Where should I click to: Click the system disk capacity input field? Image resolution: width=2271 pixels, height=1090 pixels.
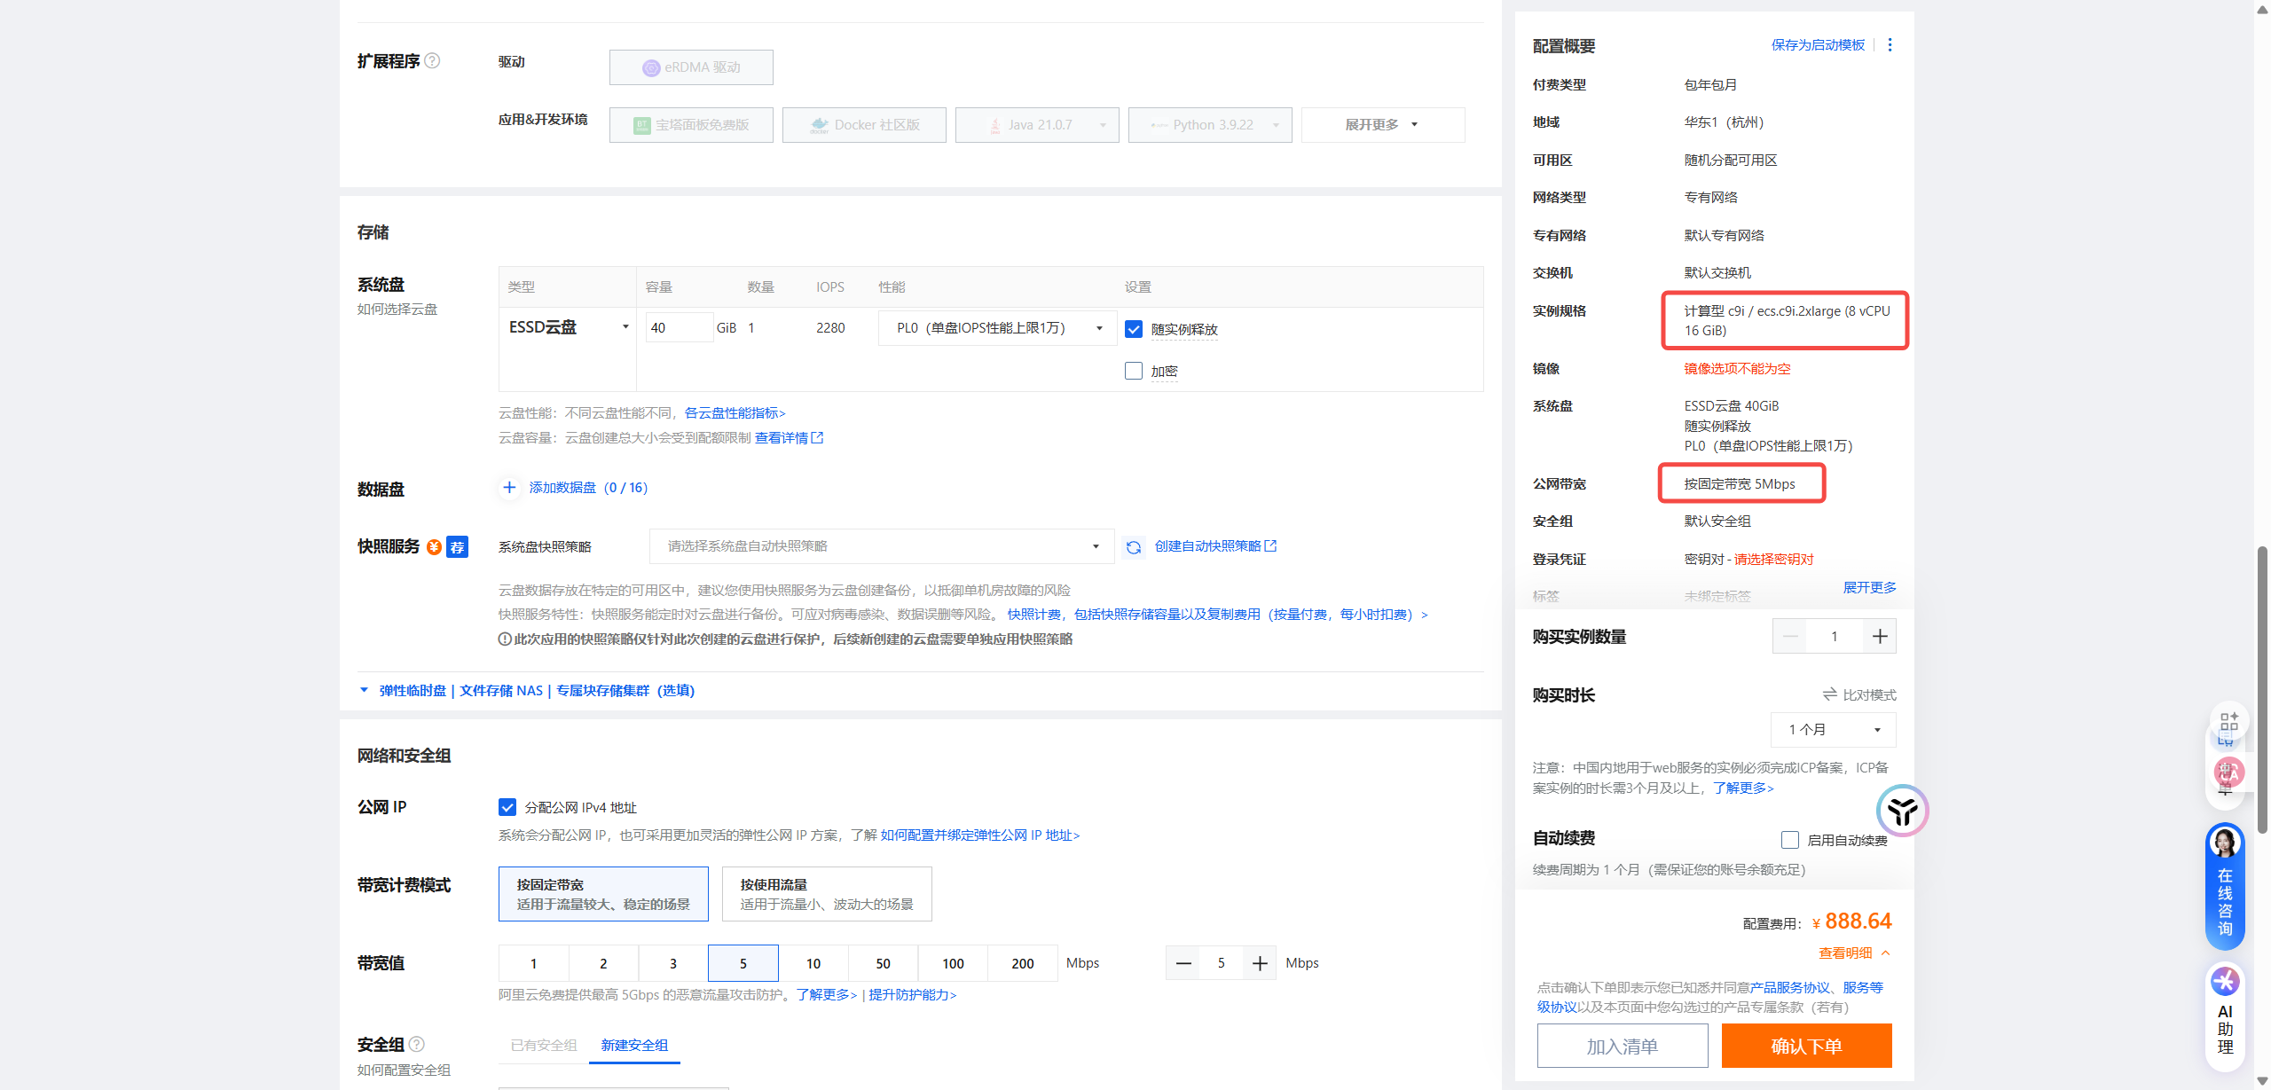678,328
